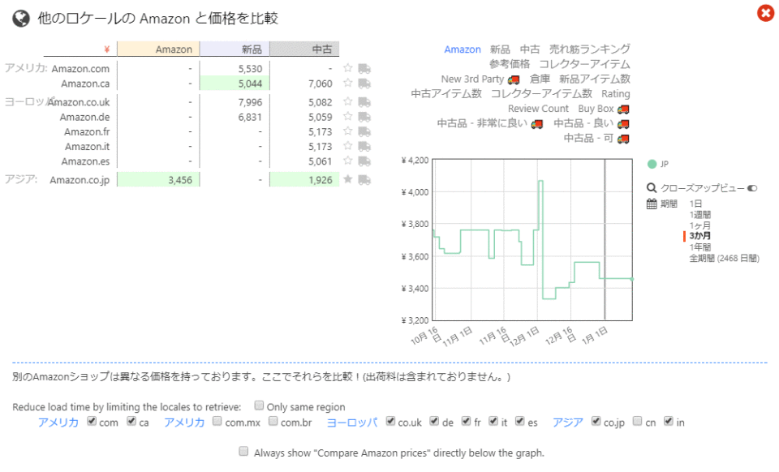This screenshot has width=779, height=472.
Task: Click the magnifier icon beside クローズアップビュー
Action: click(651, 187)
